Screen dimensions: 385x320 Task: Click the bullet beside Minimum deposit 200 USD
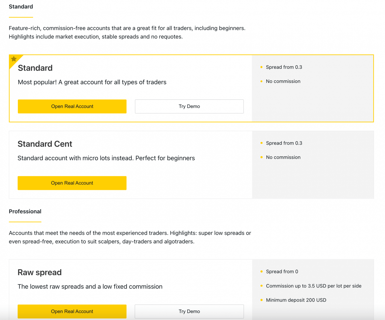pos(261,300)
